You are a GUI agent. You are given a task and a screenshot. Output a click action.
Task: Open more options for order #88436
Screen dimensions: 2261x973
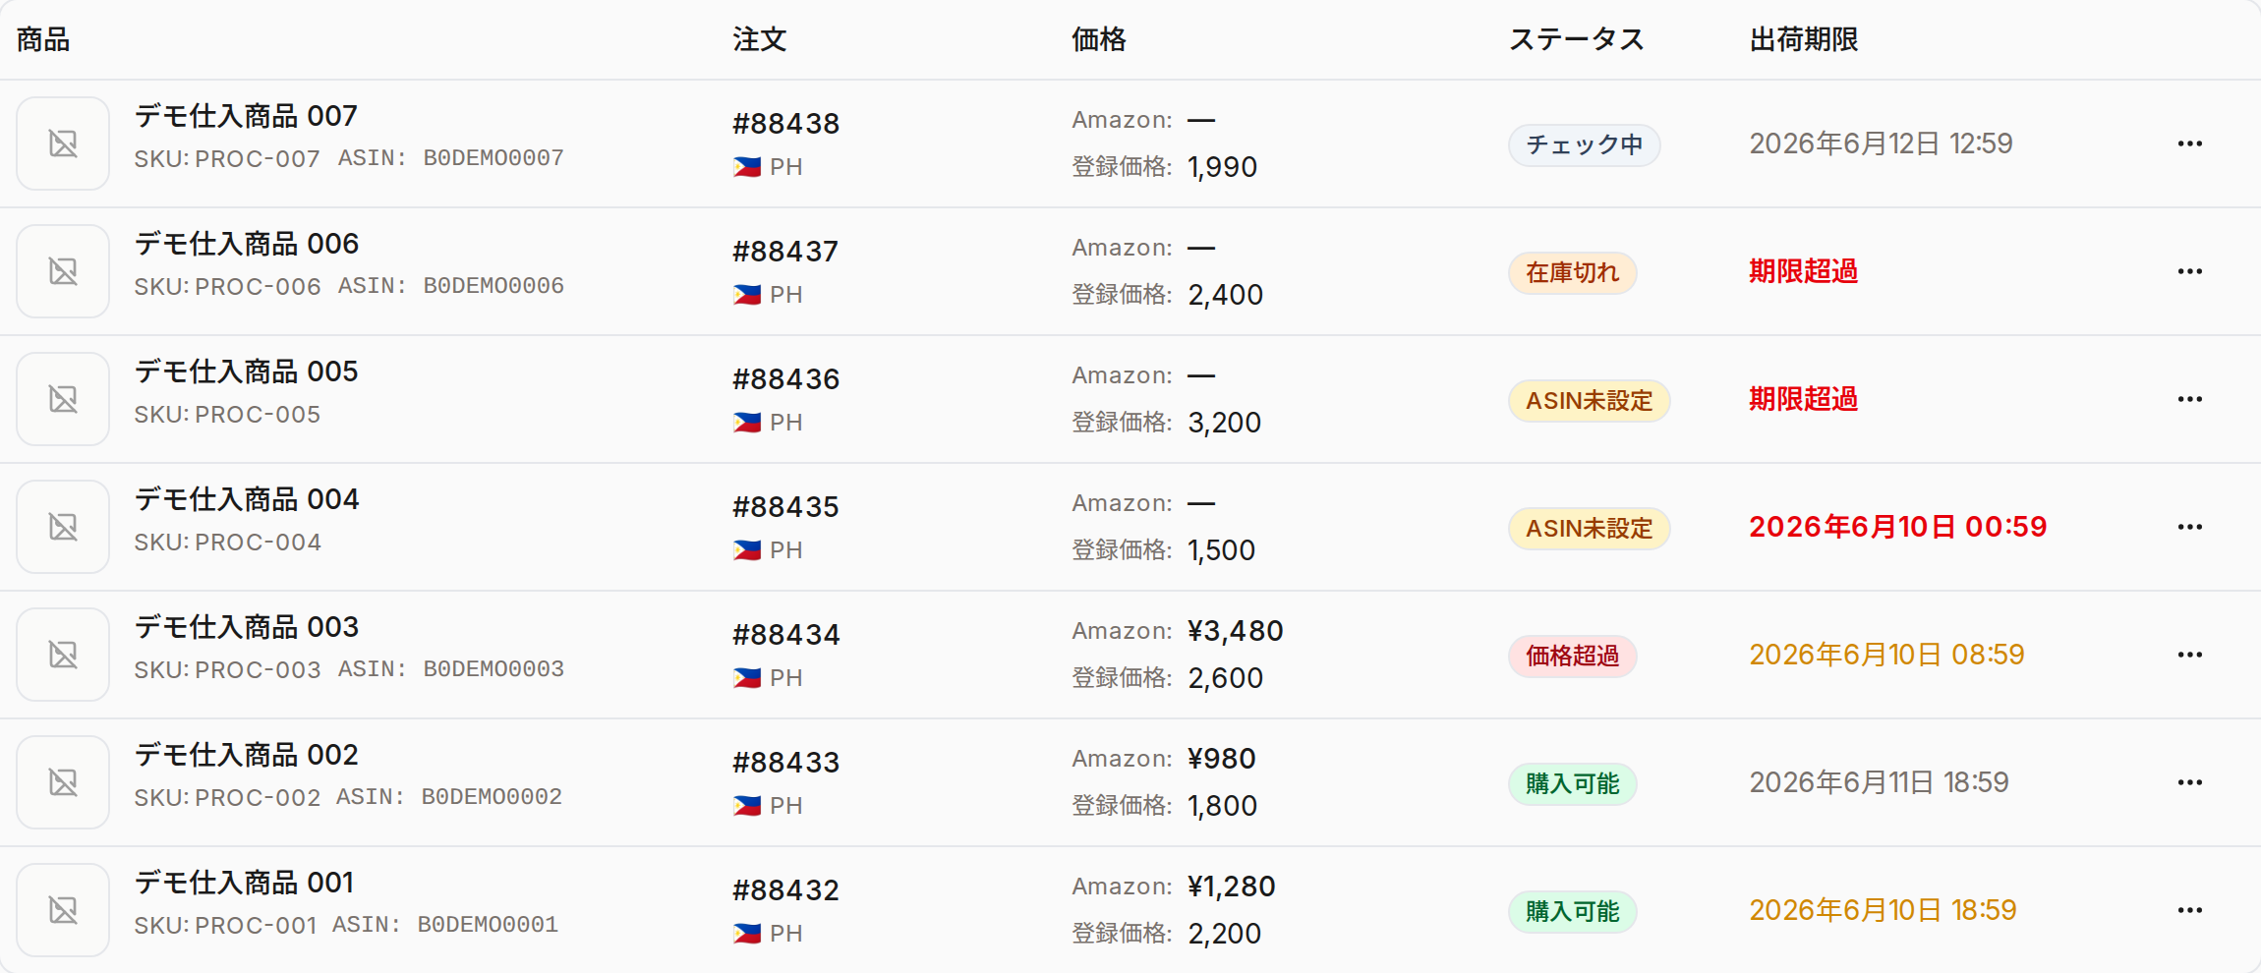point(2189,399)
